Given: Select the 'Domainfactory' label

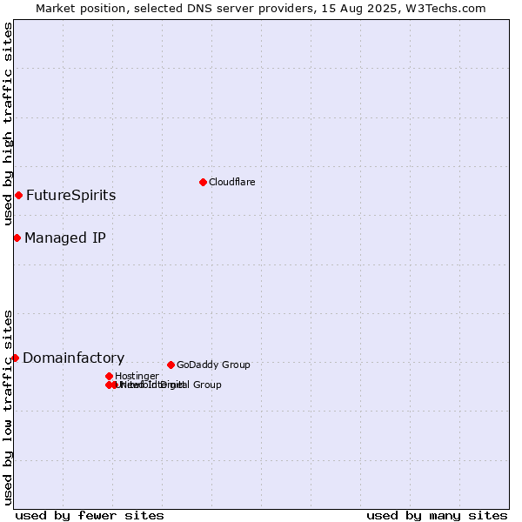Looking at the screenshot, I should (x=74, y=358).
